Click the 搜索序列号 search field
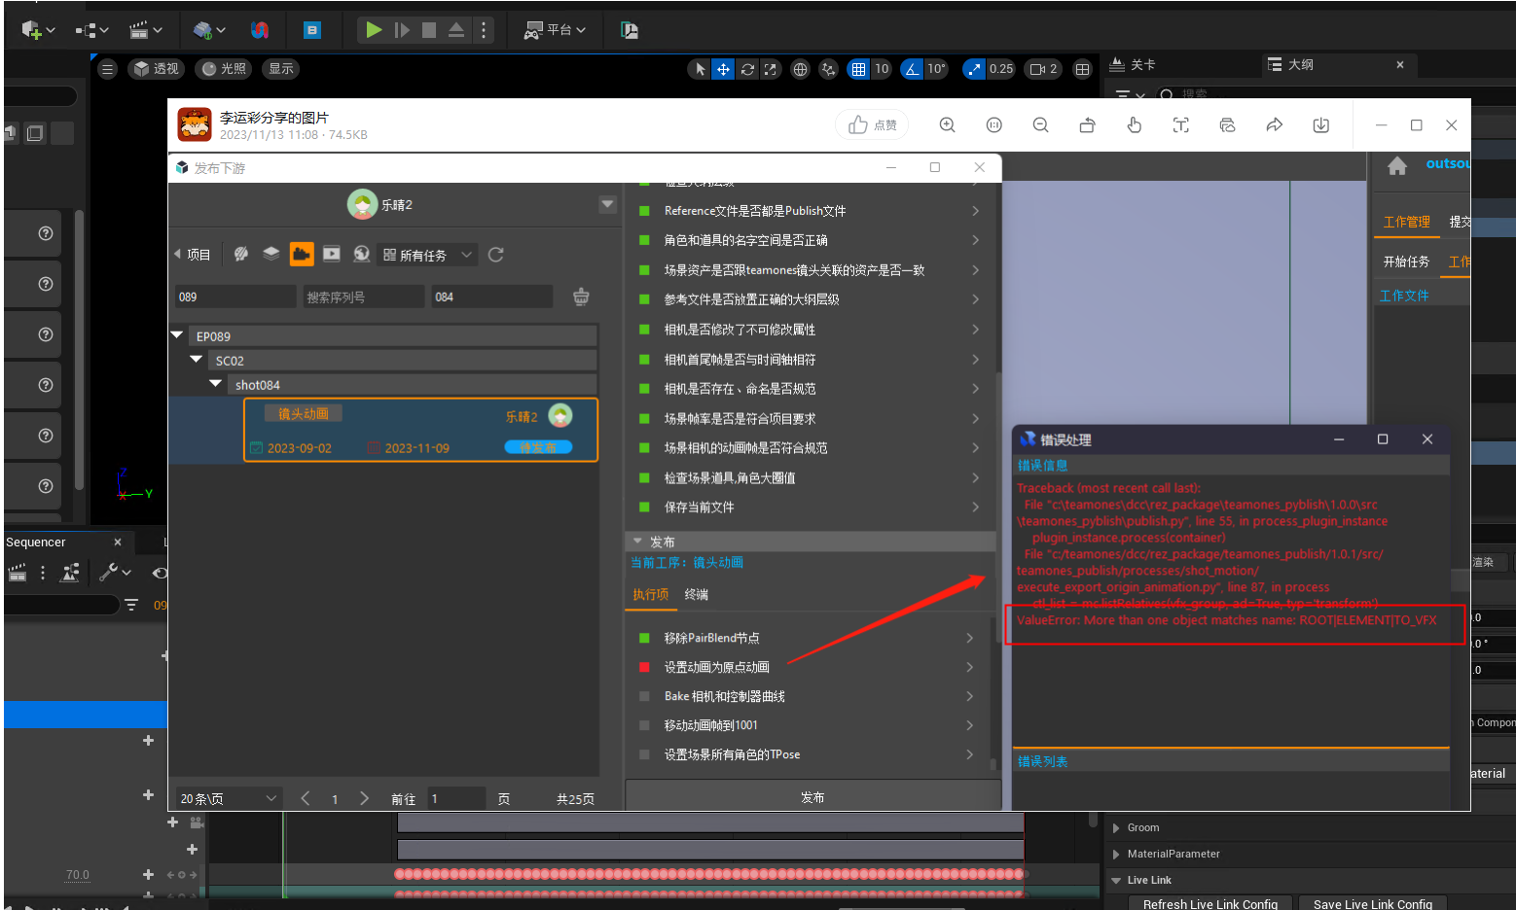The height and width of the screenshot is (910, 1516). (x=362, y=297)
